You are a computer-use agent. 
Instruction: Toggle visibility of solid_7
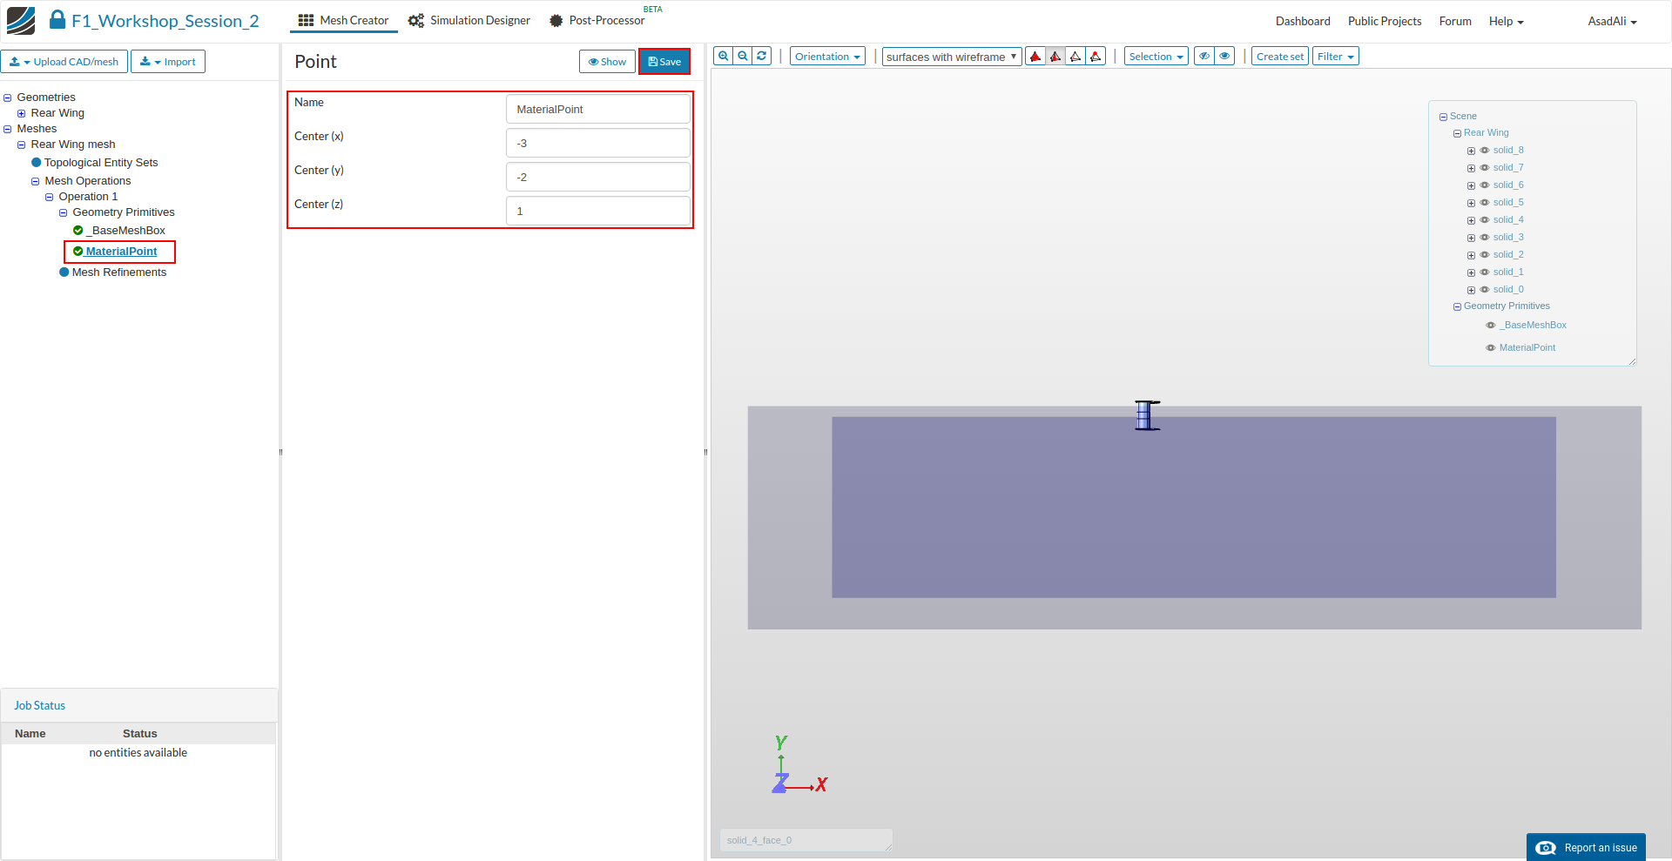coord(1485,168)
